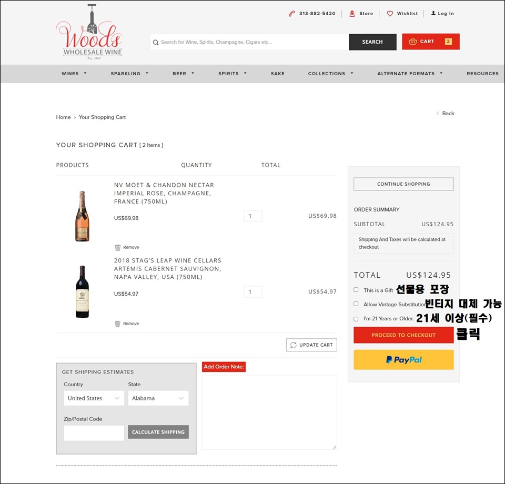
Task: Click the Stag's Leap bottle thumbnail
Action: (x=82, y=292)
